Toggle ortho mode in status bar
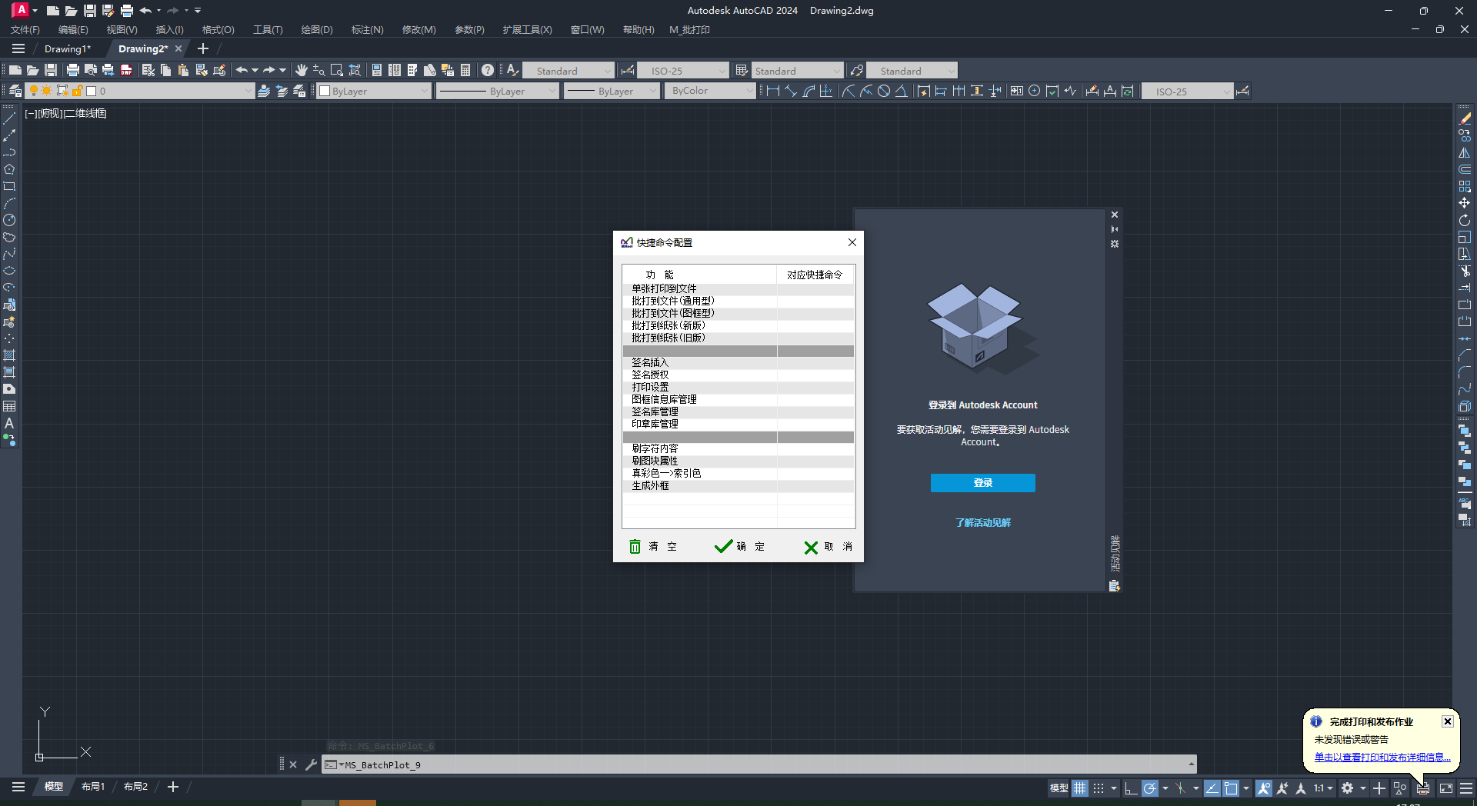This screenshot has width=1477, height=806. (1130, 788)
